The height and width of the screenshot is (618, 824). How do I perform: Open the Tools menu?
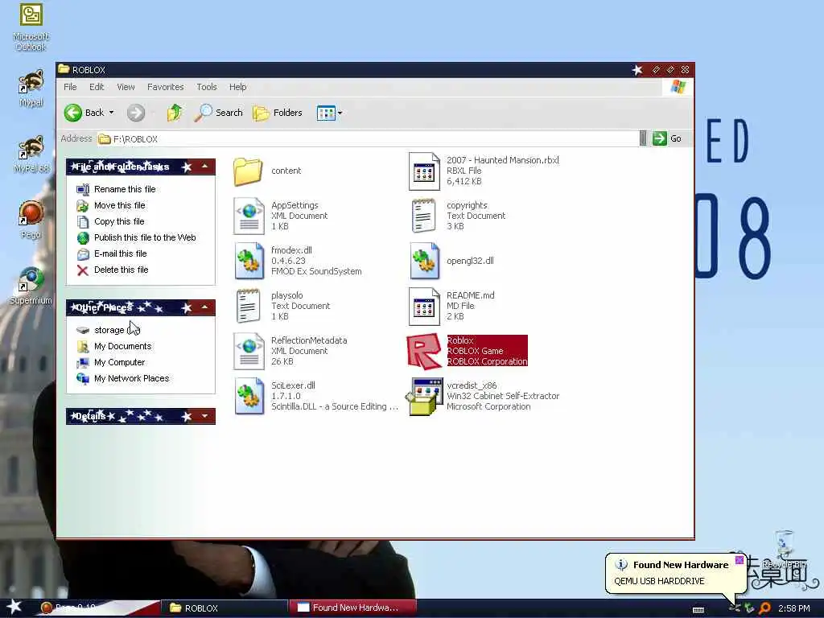pyautogui.click(x=207, y=87)
